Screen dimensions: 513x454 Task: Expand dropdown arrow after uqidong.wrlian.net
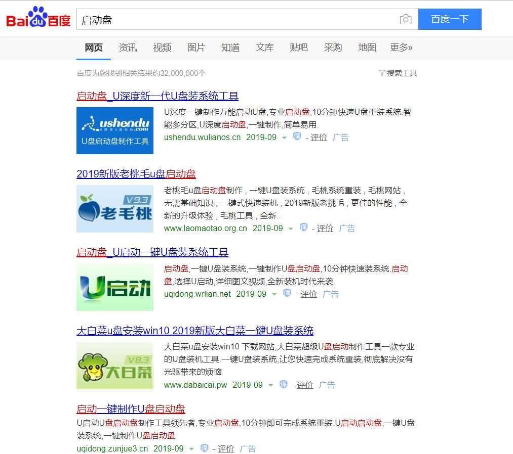(274, 295)
